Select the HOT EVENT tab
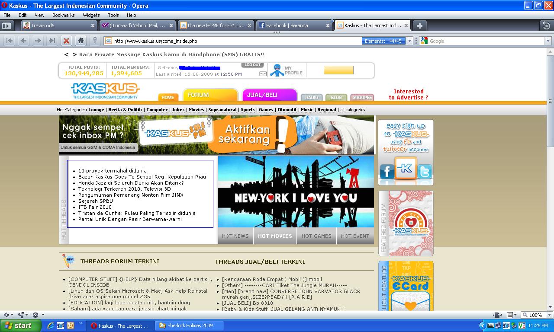Screen dimensions: 554x332 pyautogui.click(x=355, y=236)
